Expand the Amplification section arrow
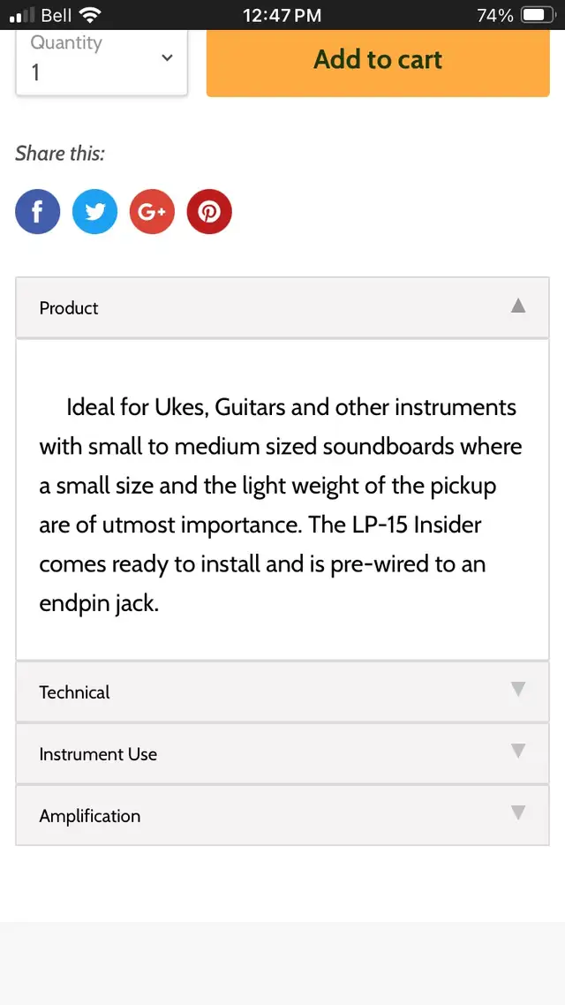Viewport: 565px width, 1005px height. [x=518, y=813]
